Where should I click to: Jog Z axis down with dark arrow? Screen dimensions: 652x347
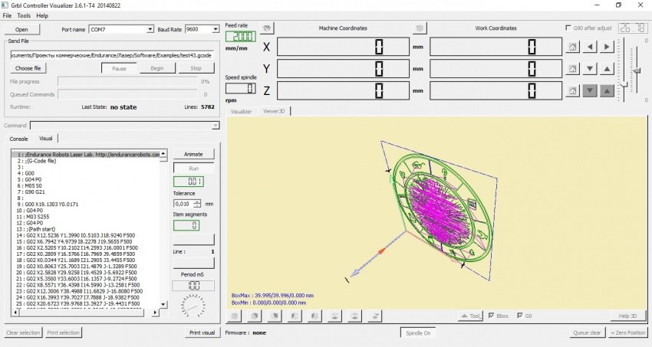[590, 90]
